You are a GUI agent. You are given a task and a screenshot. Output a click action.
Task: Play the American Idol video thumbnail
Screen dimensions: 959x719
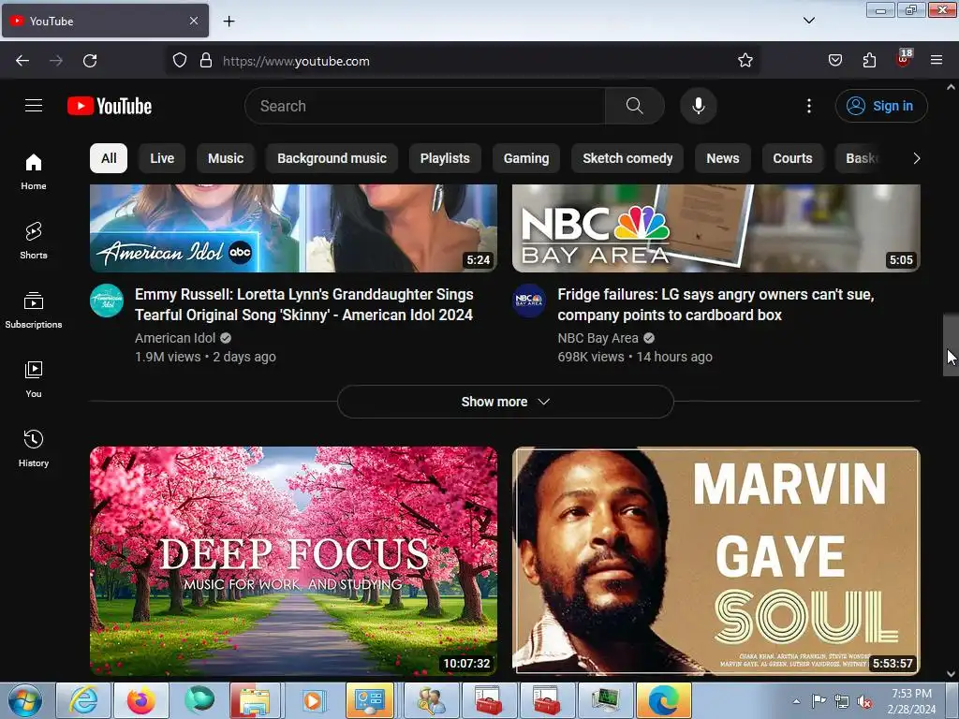(x=293, y=228)
